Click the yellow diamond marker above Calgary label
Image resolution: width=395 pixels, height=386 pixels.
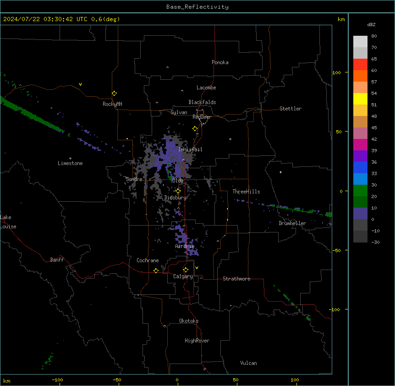[186, 270]
